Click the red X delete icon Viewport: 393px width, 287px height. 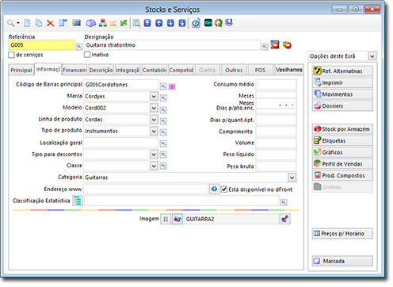click(50, 23)
